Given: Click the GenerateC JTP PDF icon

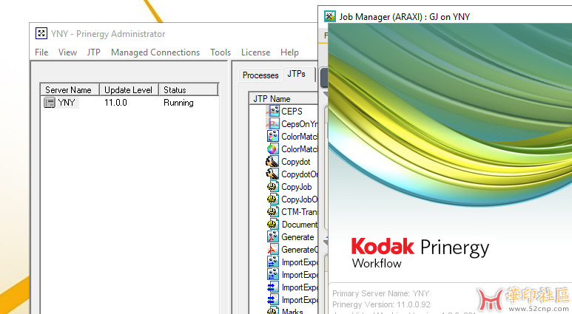Looking at the screenshot, I should click(x=272, y=250).
